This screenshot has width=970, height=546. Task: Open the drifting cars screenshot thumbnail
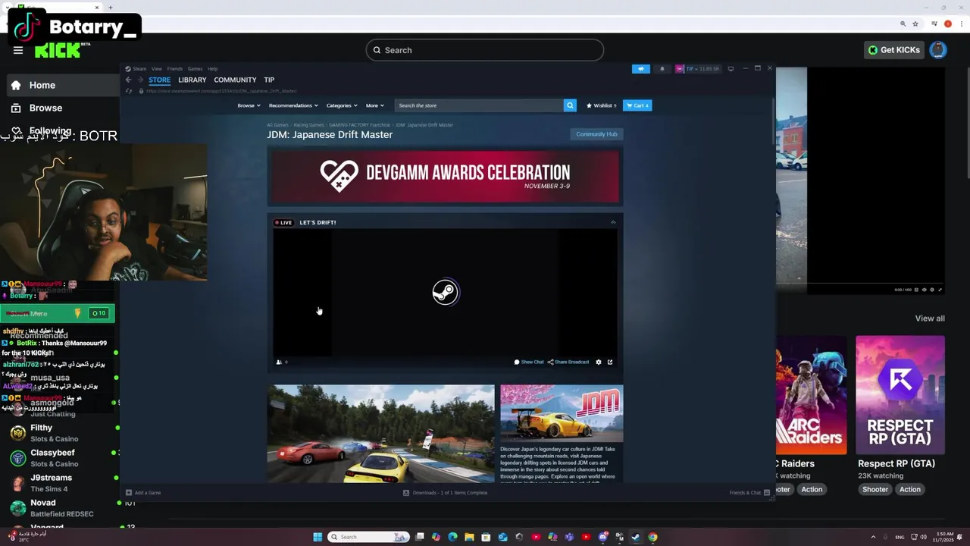380,433
